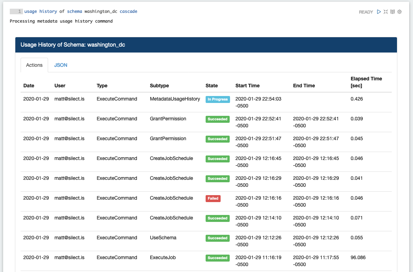
Task: Select CreateJobSchedule subtype in the 12:16:45 row
Action: tap(171, 159)
